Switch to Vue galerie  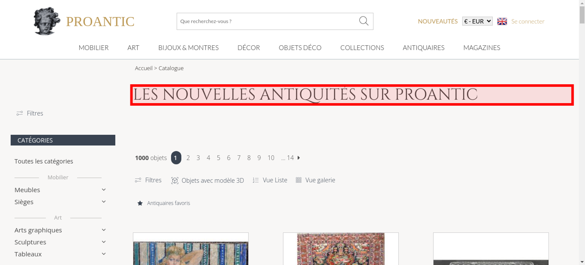[315, 180]
